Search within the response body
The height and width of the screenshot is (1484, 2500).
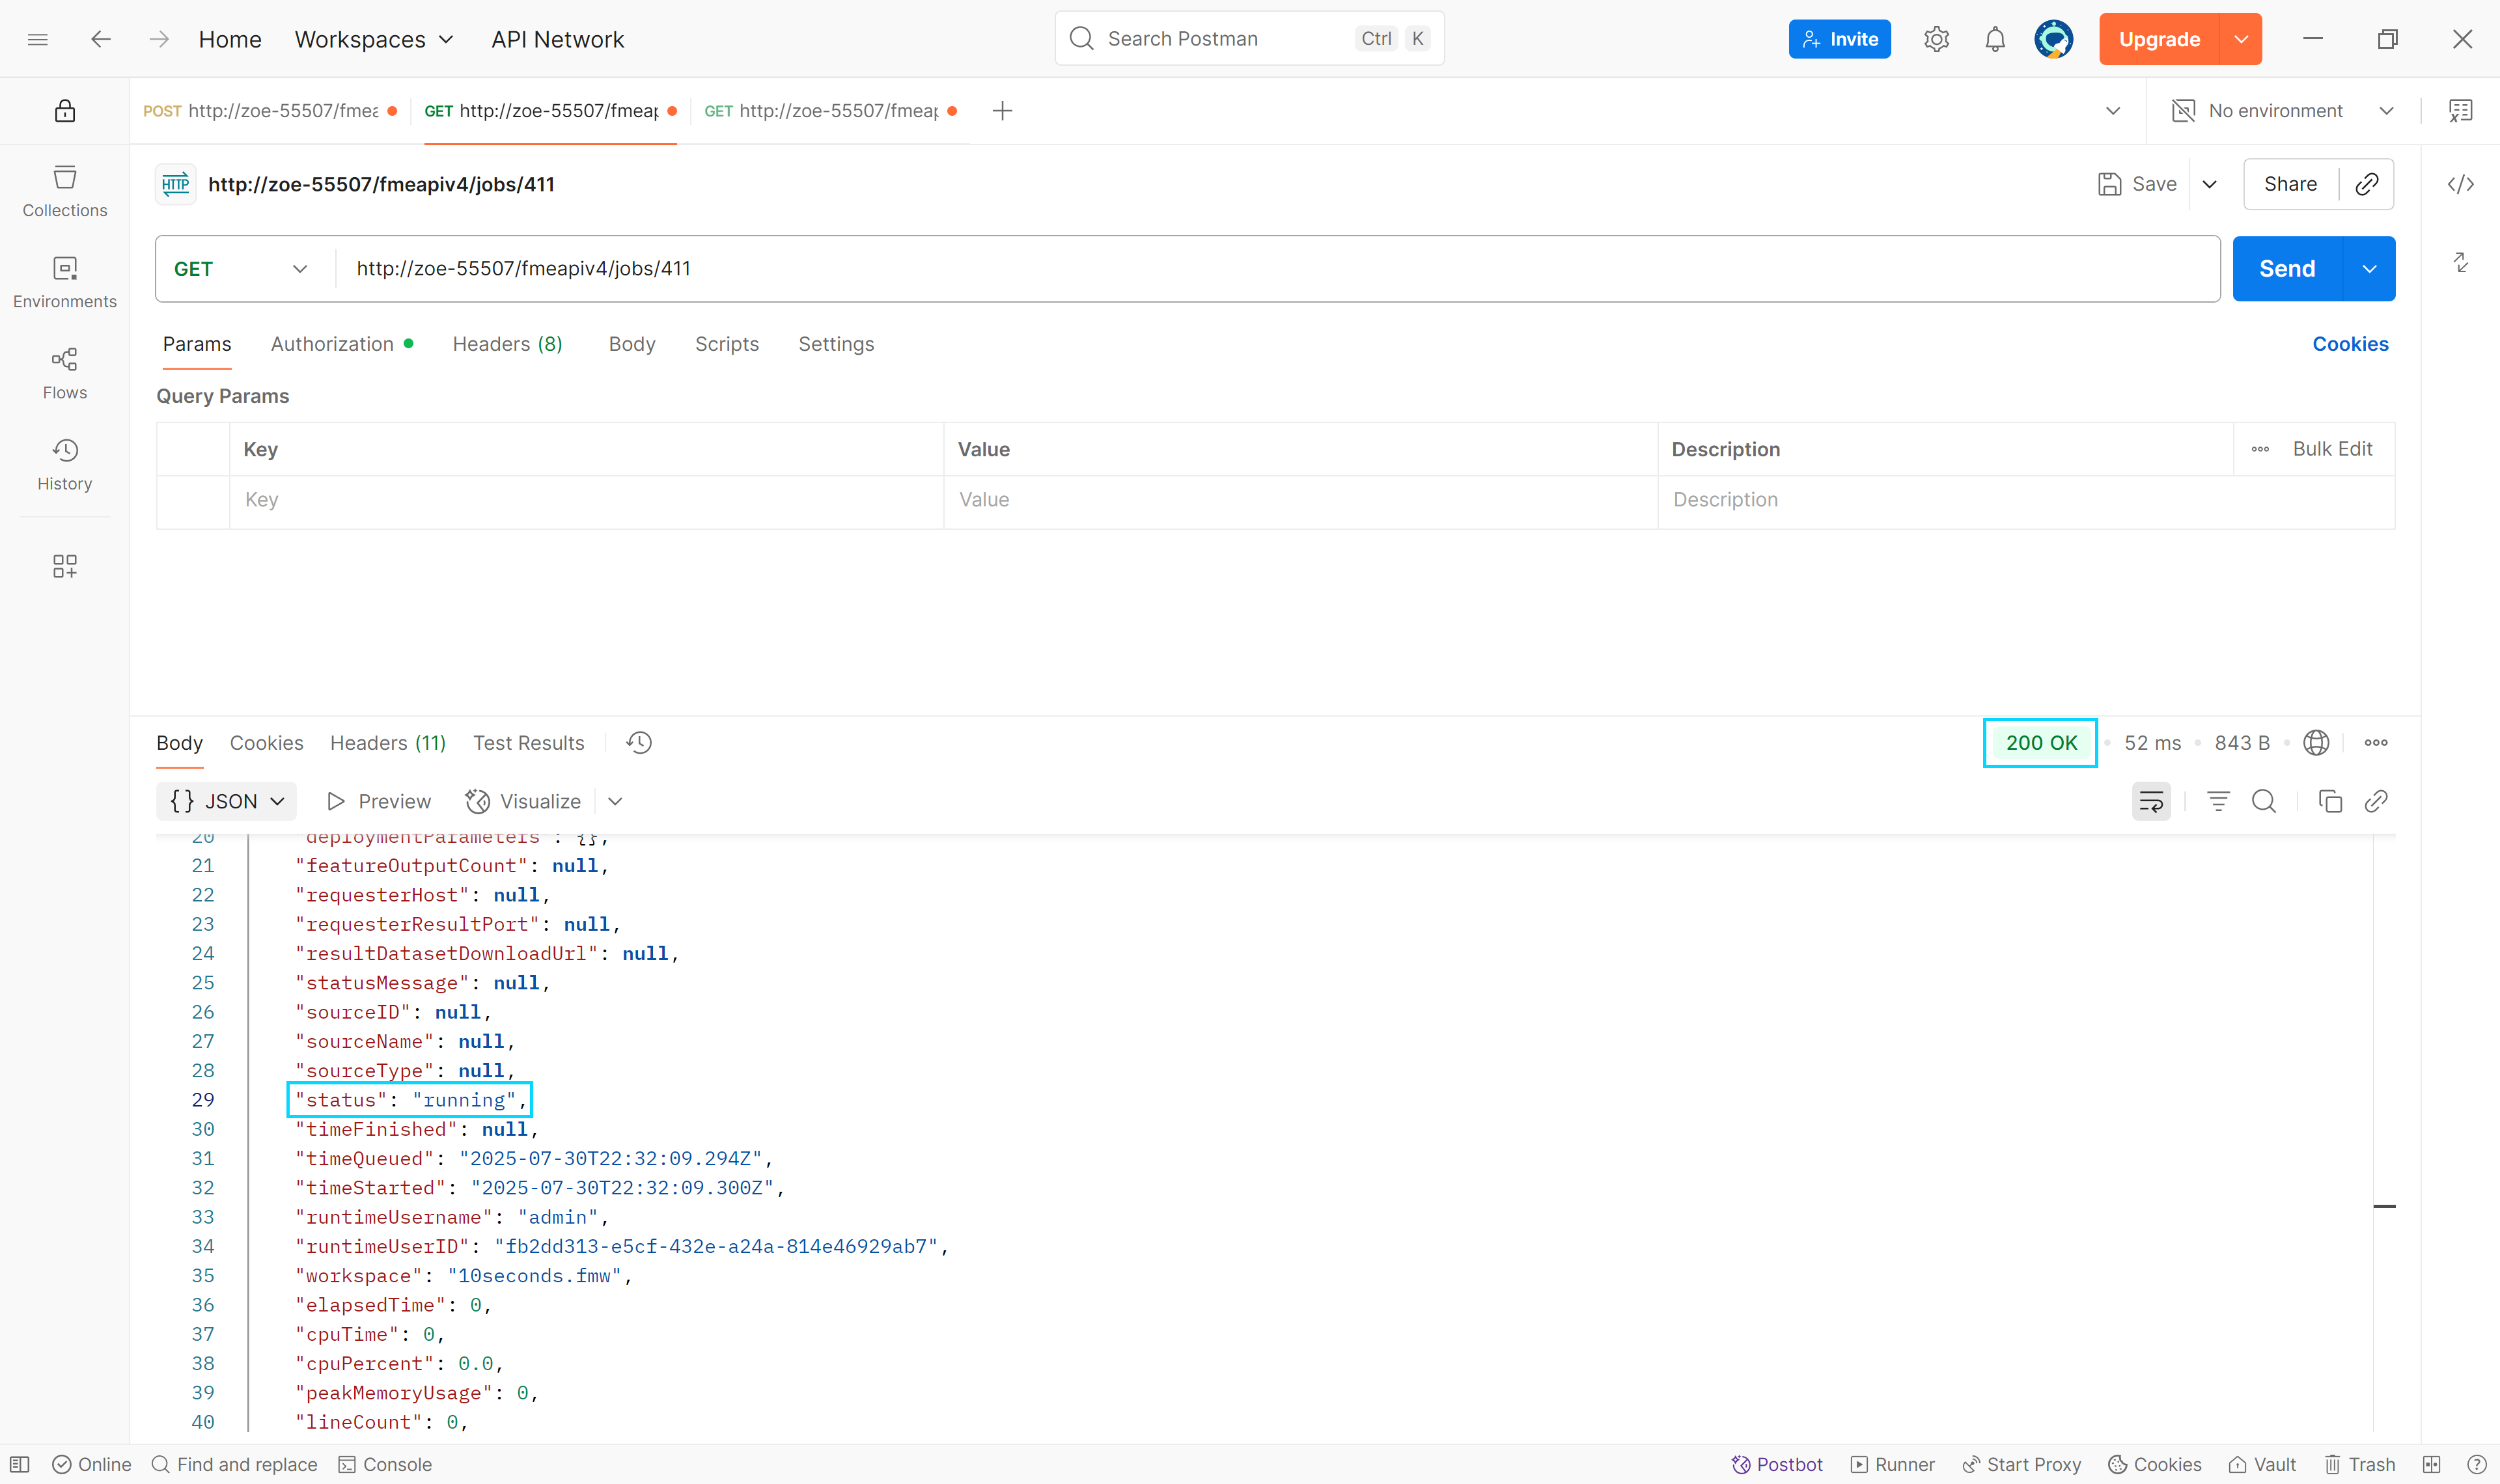click(x=2264, y=801)
